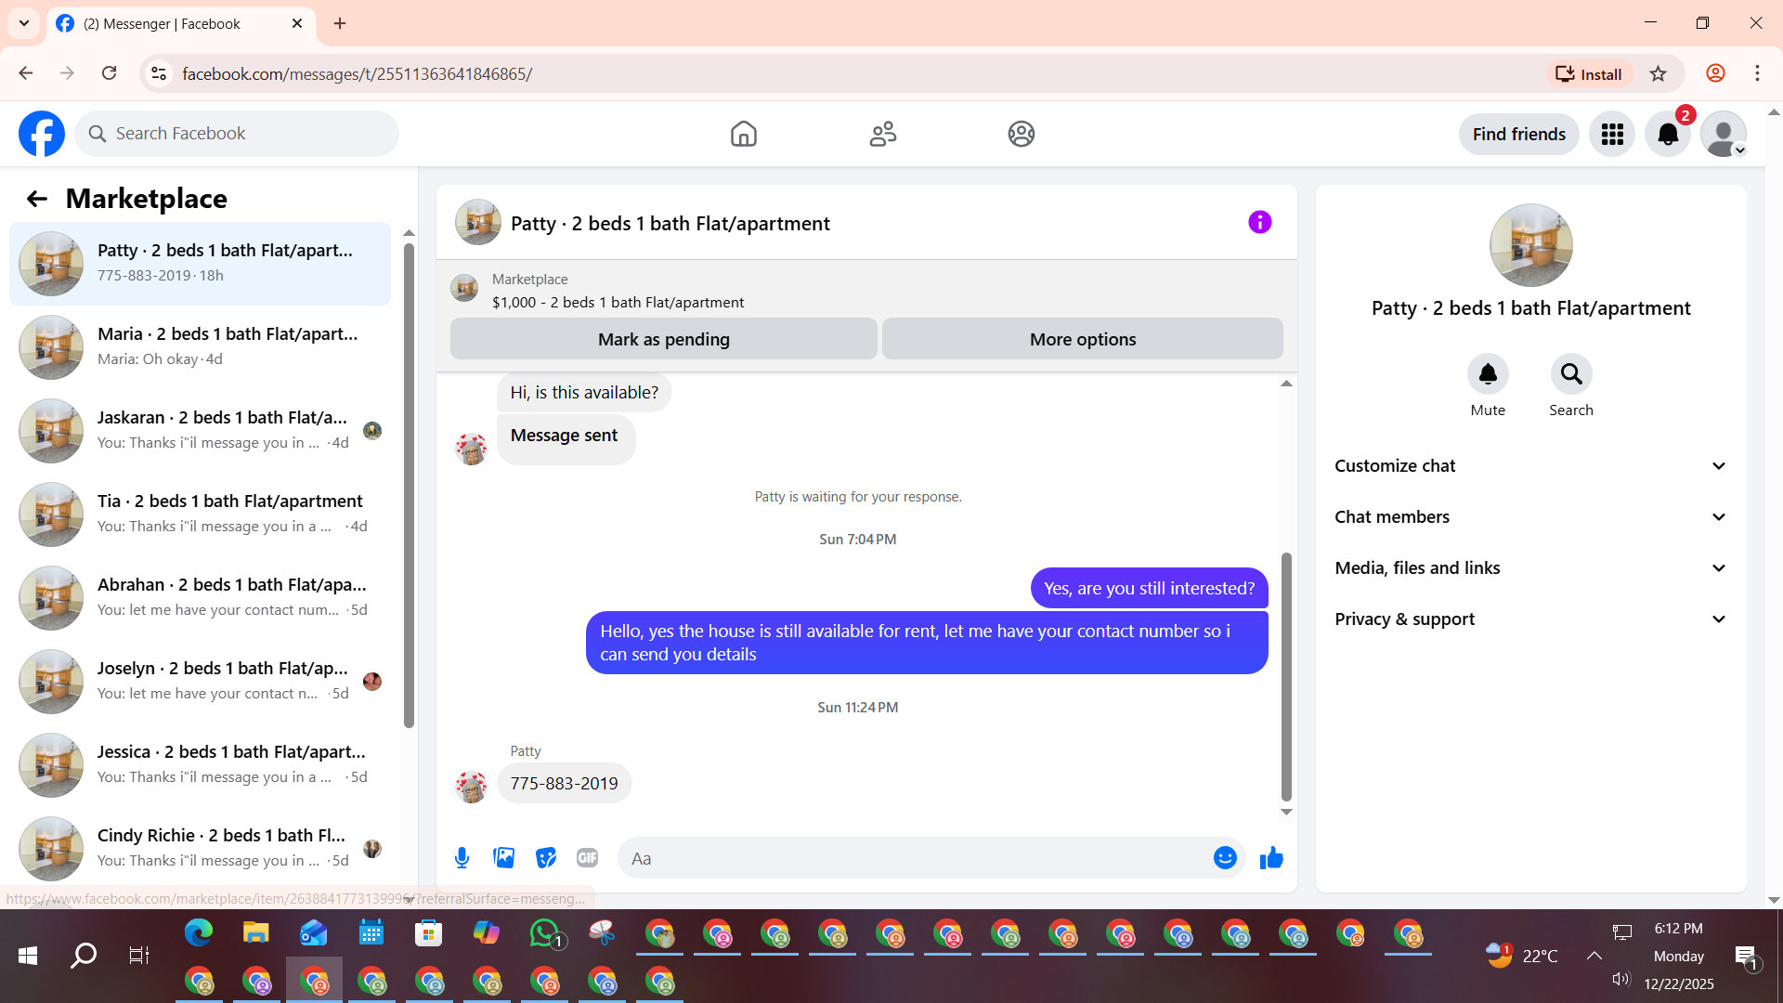This screenshot has height=1003, width=1783.
Task: Click the chat messages scrollbar
Action: point(1286,676)
